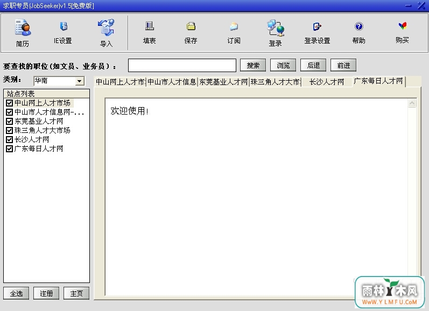Select the 广东每日人才网 tab
The height and width of the screenshot is (311, 429).
[378, 81]
